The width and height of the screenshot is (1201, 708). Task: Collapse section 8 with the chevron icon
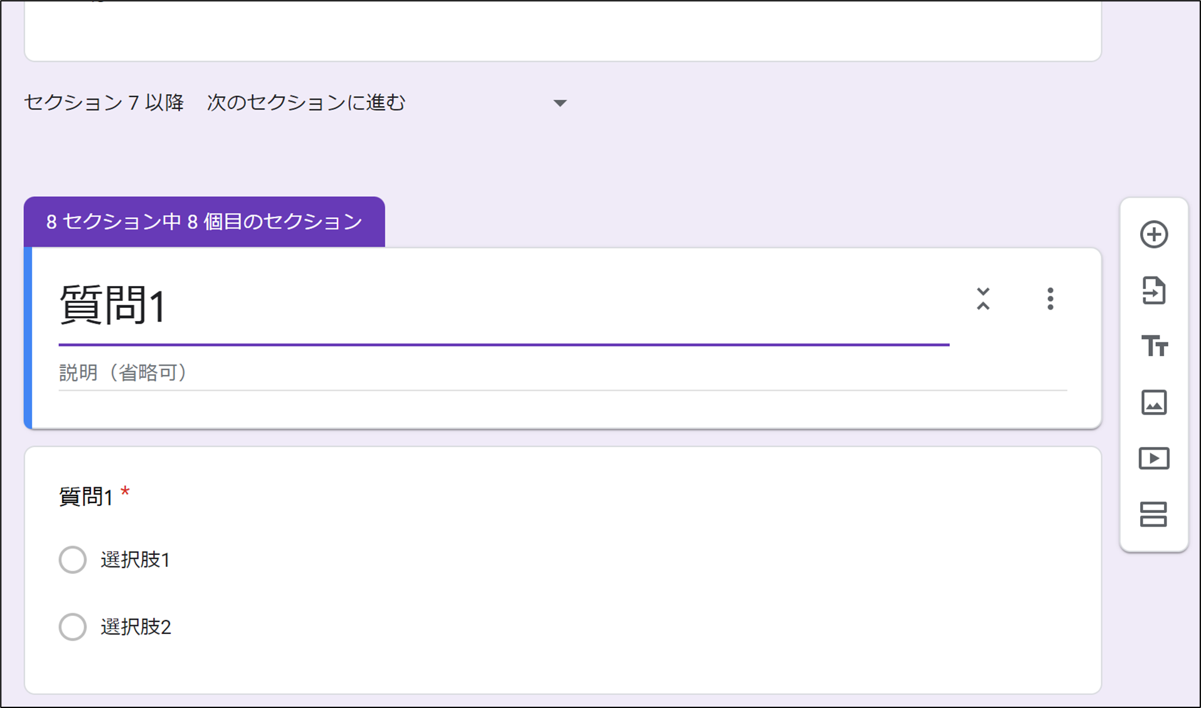click(983, 299)
